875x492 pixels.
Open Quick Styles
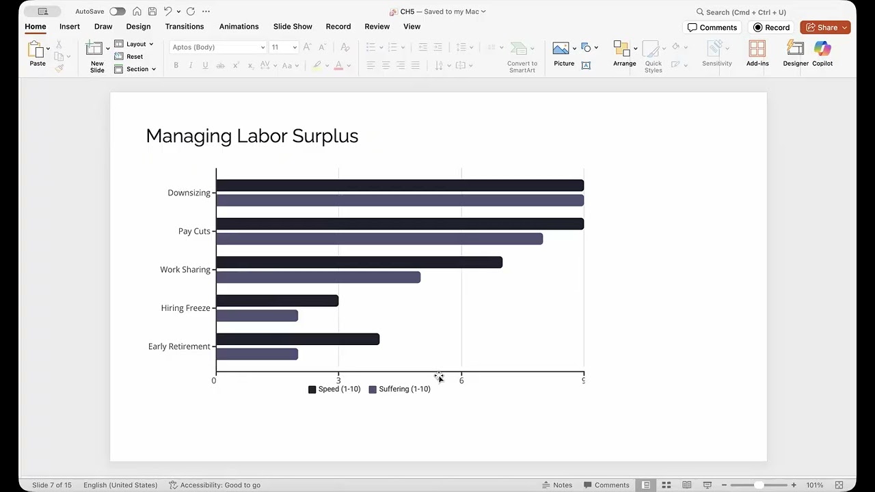653,57
